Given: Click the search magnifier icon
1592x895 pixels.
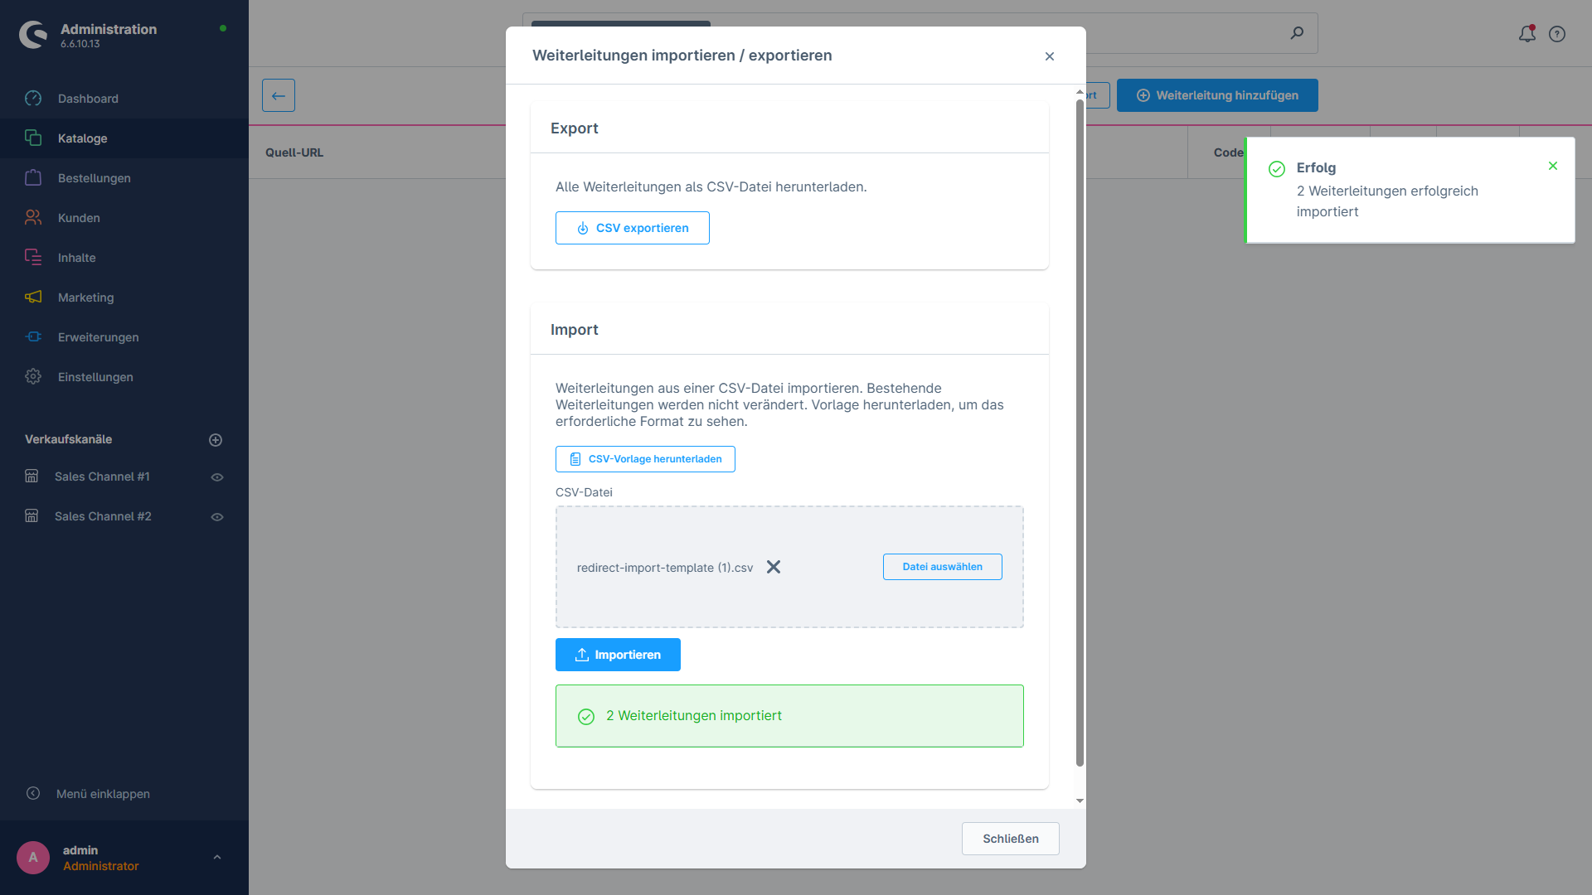Looking at the screenshot, I should click(1297, 33).
